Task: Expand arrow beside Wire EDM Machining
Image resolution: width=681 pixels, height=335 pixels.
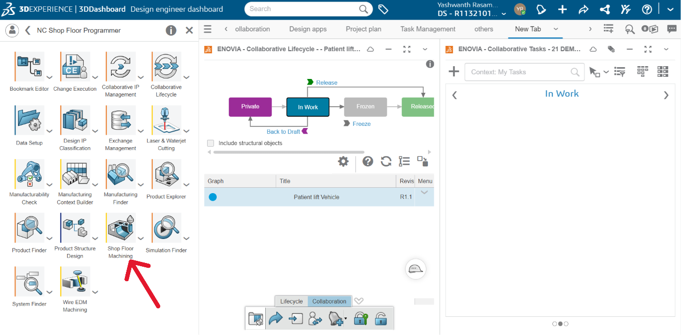Action: pyautogui.click(x=95, y=292)
